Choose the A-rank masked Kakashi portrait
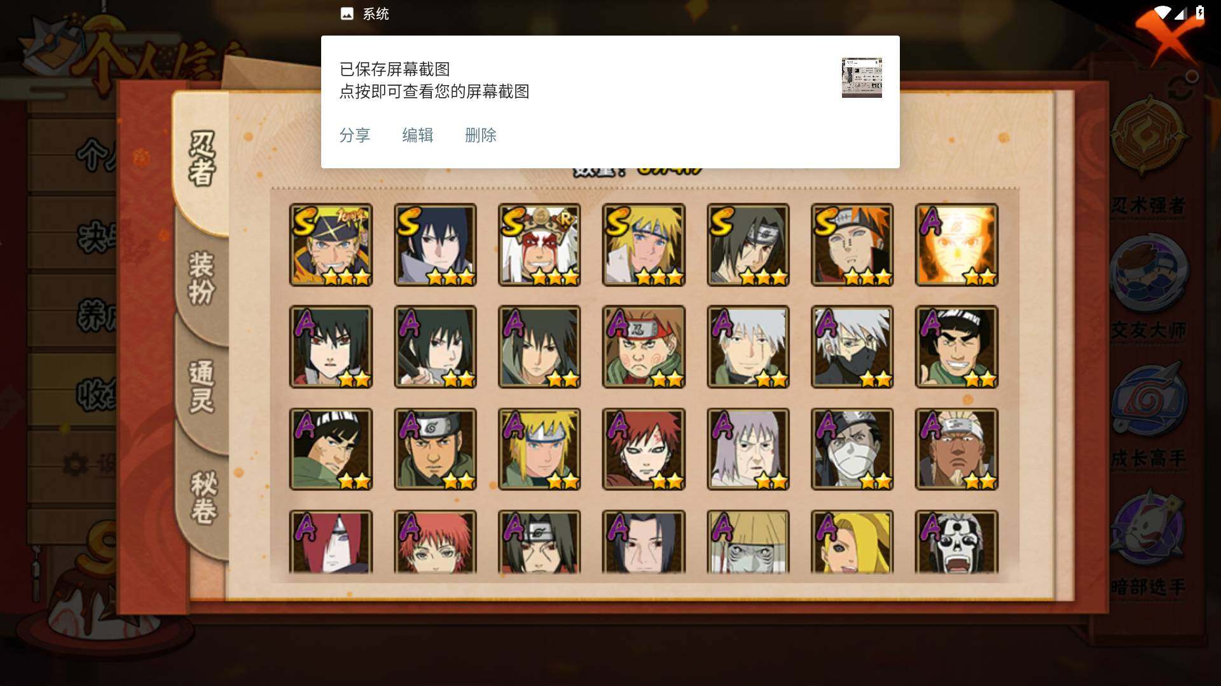This screenshot has height=686, width=1221. pos(852,347)
